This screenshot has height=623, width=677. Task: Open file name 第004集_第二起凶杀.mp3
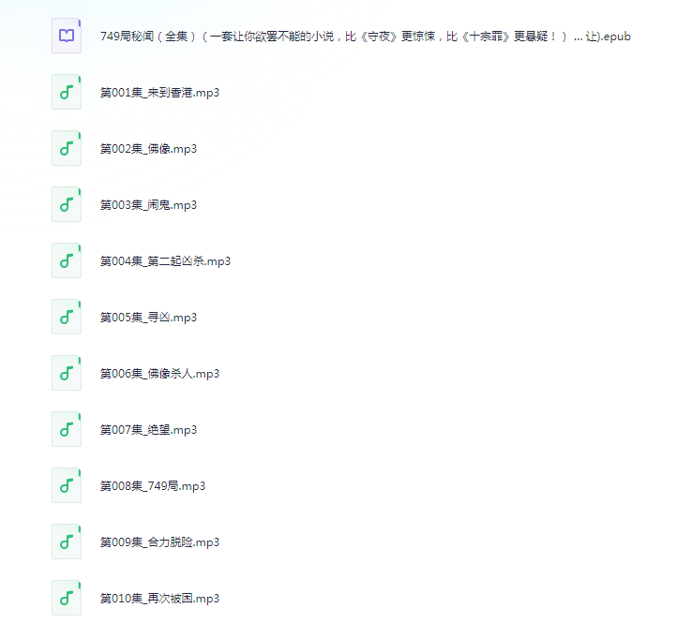click(x=165, y=261)
